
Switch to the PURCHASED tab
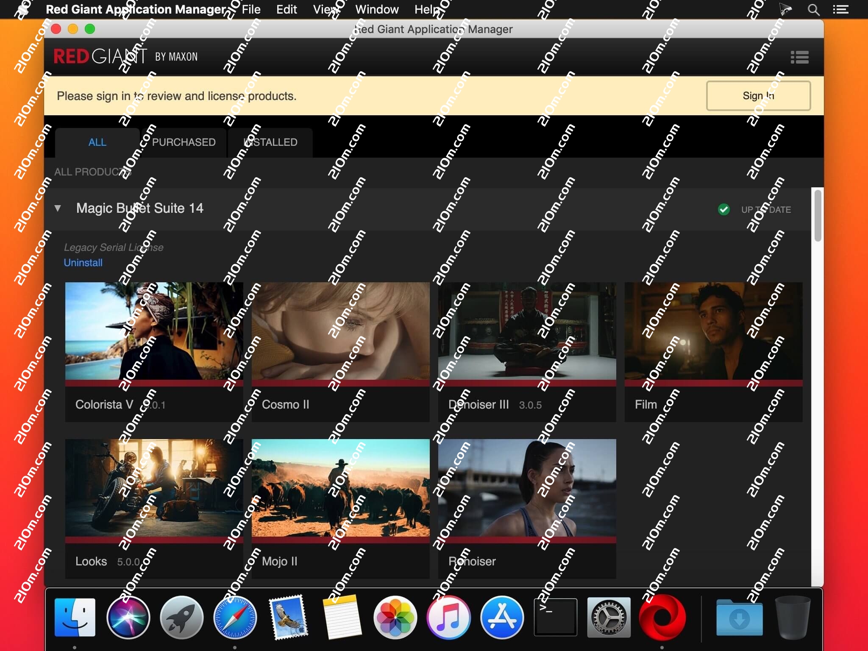coord(184,142)
